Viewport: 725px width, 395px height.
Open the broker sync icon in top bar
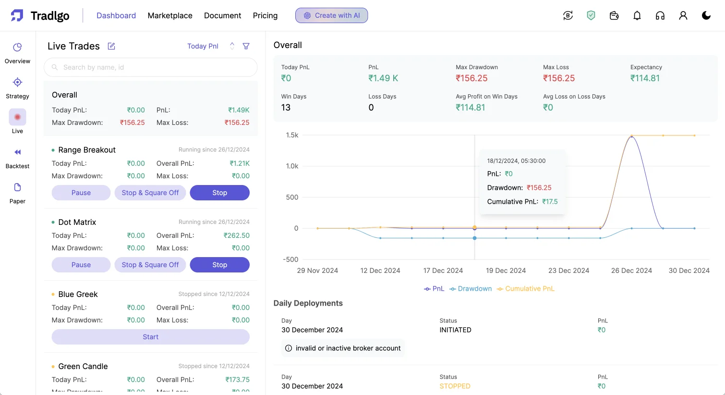(x=568, y=15)
